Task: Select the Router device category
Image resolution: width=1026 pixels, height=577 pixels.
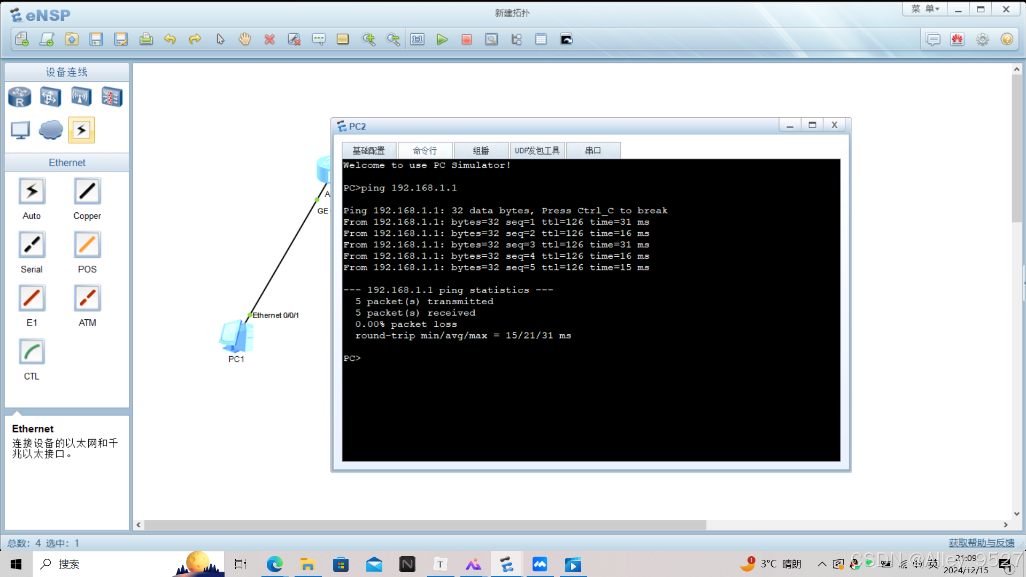Action: coord(20,97)
